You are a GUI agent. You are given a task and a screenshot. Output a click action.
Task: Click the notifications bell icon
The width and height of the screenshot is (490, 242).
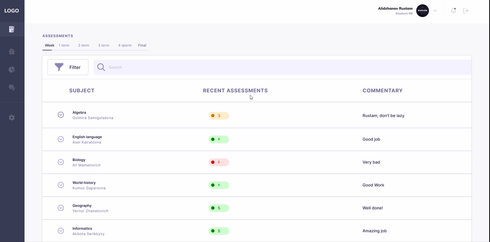tap(453, 11)
